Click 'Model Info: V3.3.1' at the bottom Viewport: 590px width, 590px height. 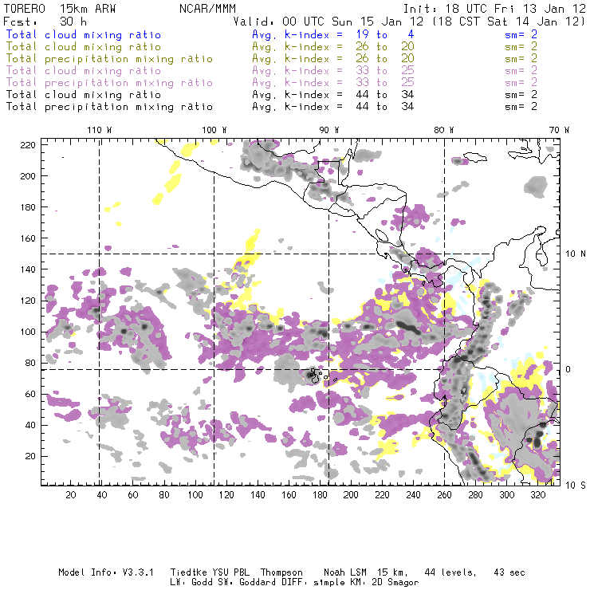[106, 572]
